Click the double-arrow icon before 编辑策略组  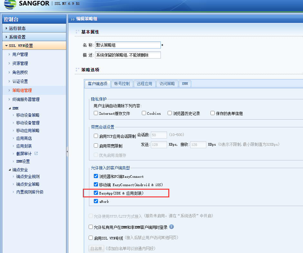73,19
